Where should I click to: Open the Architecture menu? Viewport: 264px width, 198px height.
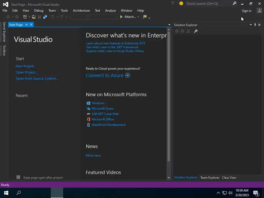click(81, 10)
